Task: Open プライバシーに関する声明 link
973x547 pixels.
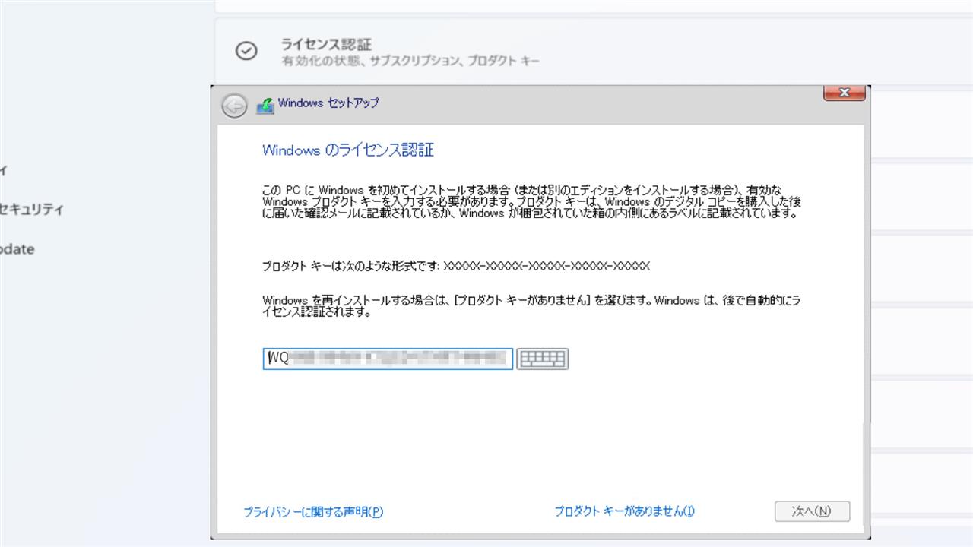Action: (x=313, y=512)
